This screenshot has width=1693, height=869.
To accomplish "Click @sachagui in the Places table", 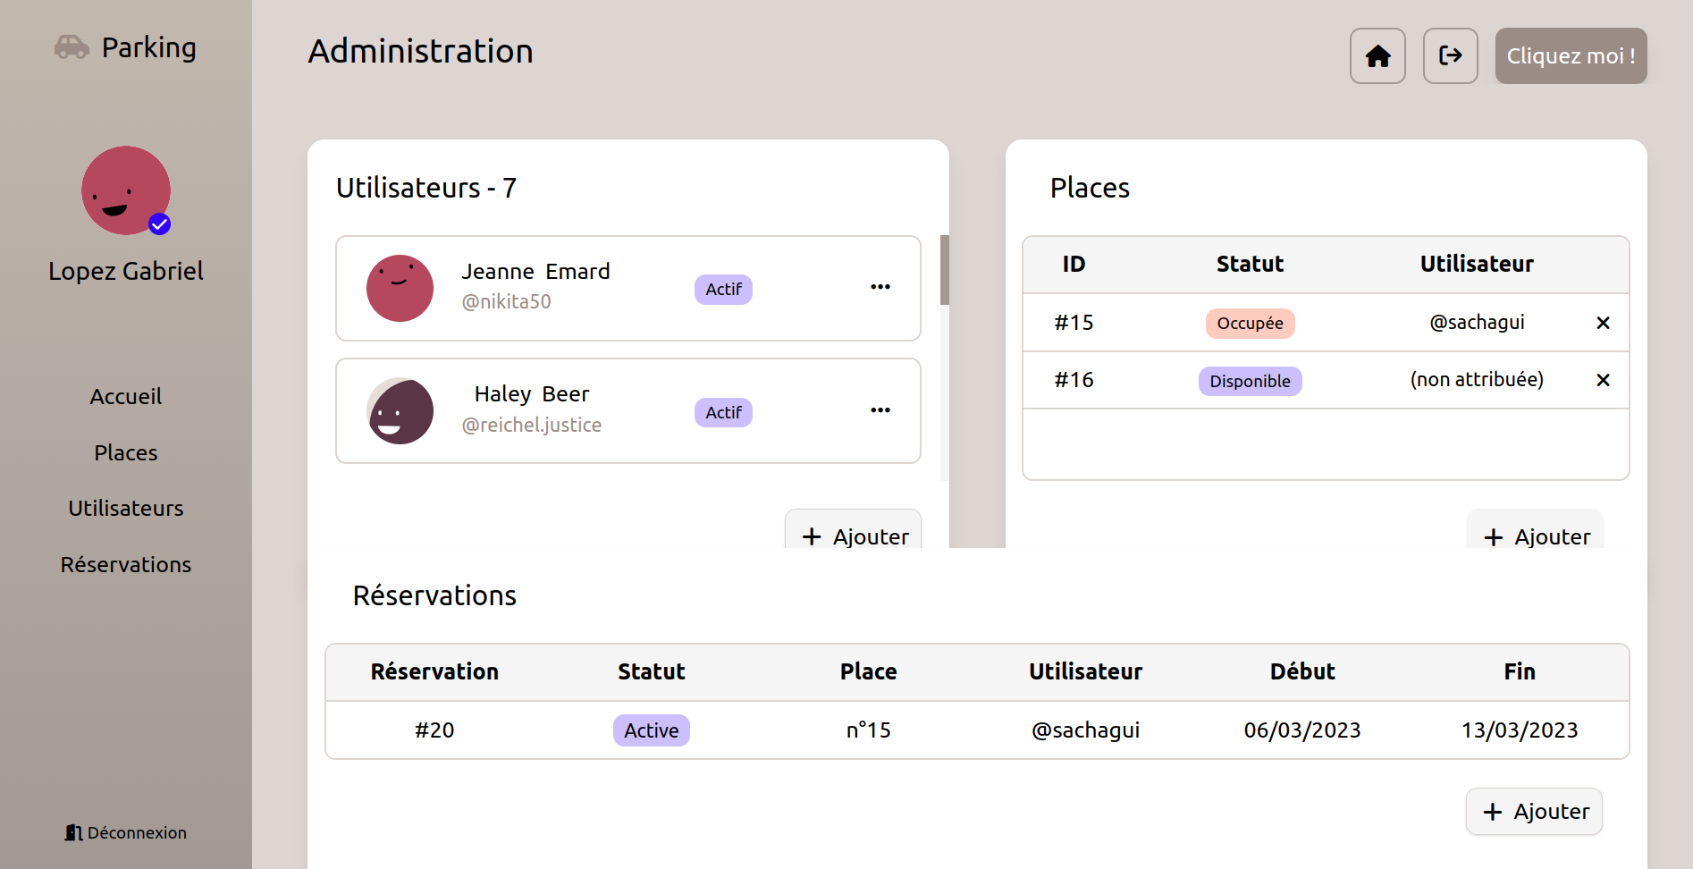I will [x=1477, y=322].
